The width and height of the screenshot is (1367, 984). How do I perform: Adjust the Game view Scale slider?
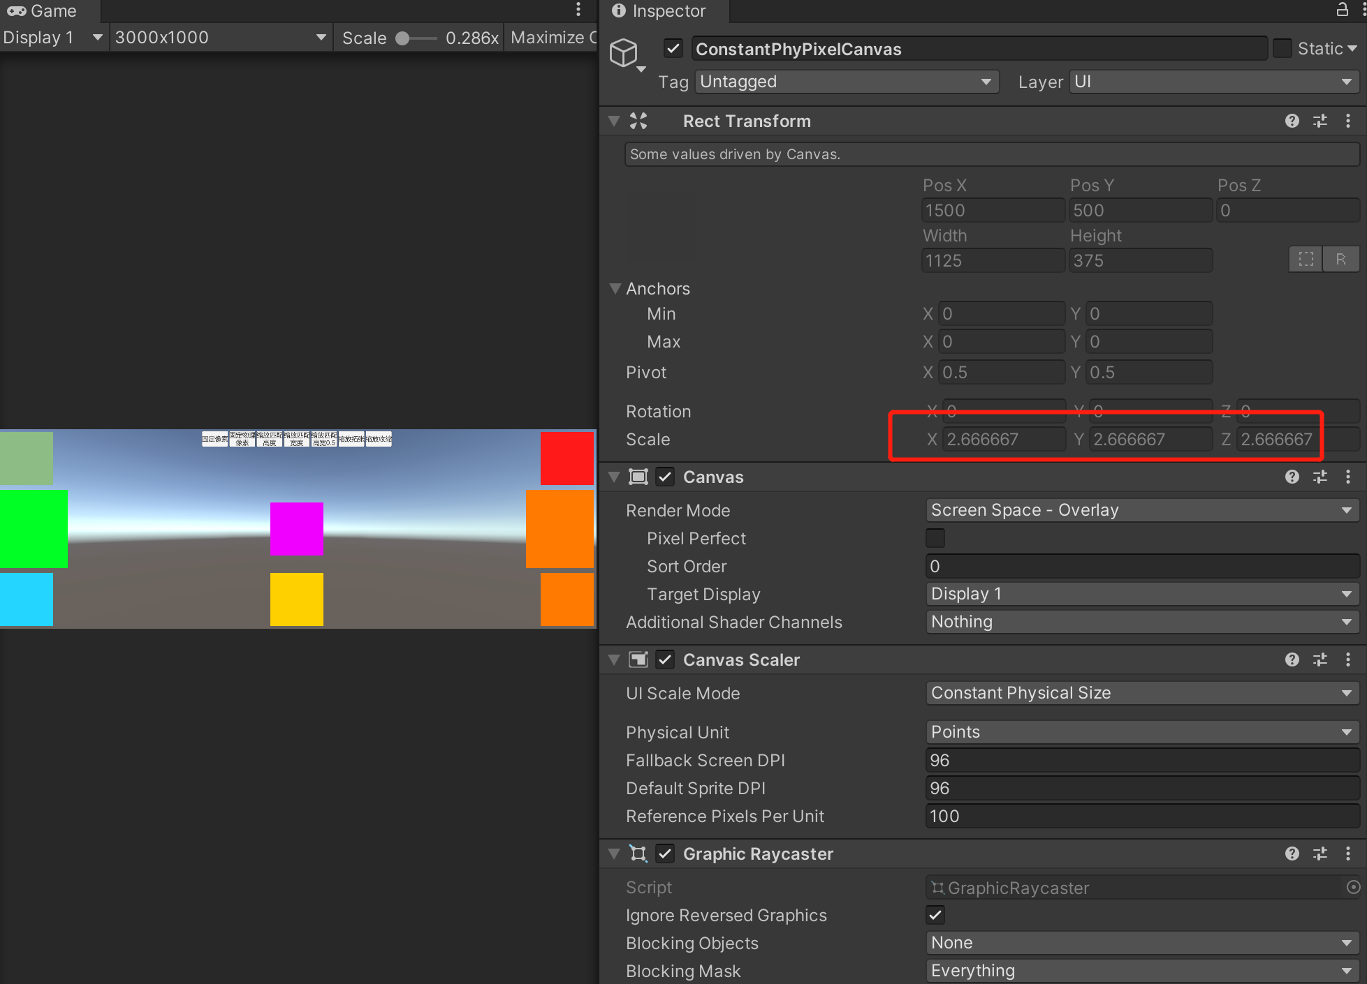[403, 38]
